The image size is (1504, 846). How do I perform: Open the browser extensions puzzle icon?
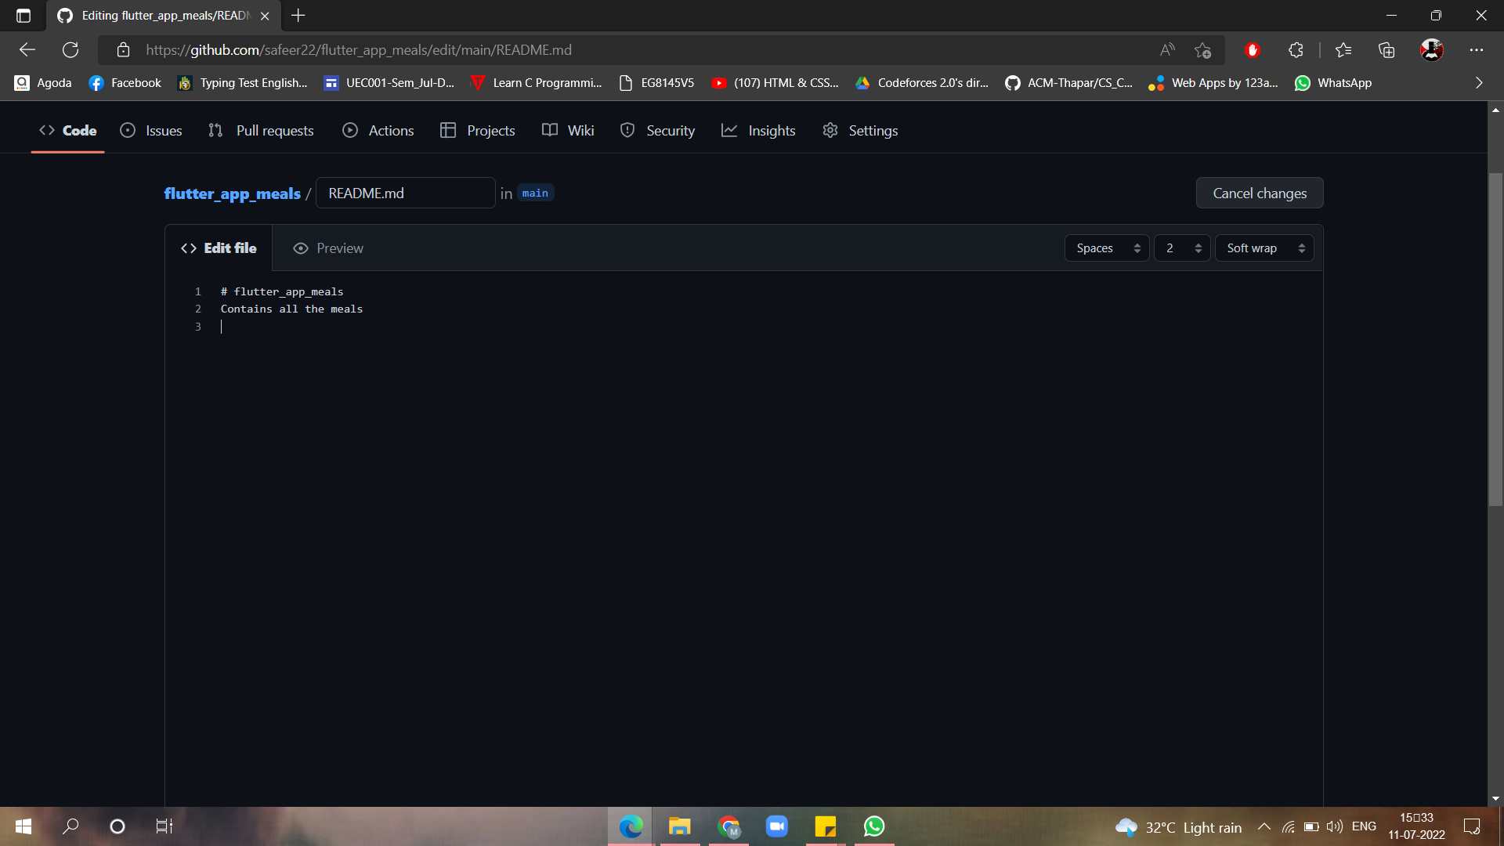pyautogui.click(x=1296, y=50)
